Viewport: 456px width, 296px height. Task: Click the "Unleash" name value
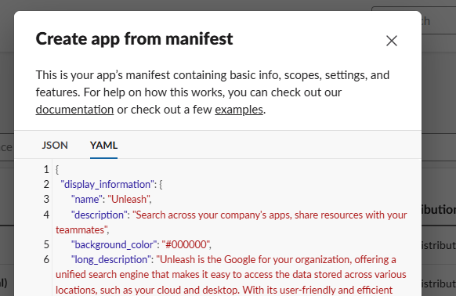coord(128,200)
